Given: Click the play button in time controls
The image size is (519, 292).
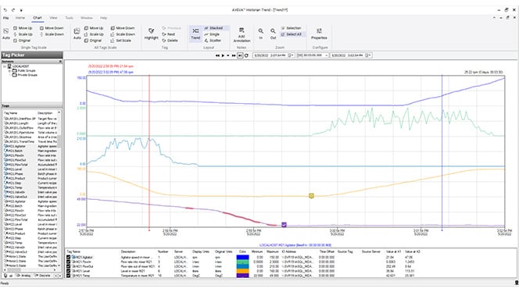Looking at the screenshot, I should click(223, 55).
